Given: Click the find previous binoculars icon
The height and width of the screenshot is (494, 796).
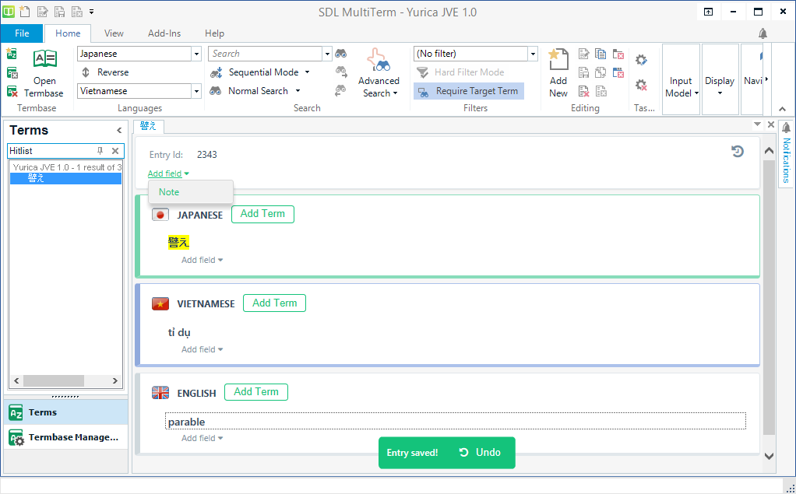Looking at the screenshot, I should coord(340,91).
